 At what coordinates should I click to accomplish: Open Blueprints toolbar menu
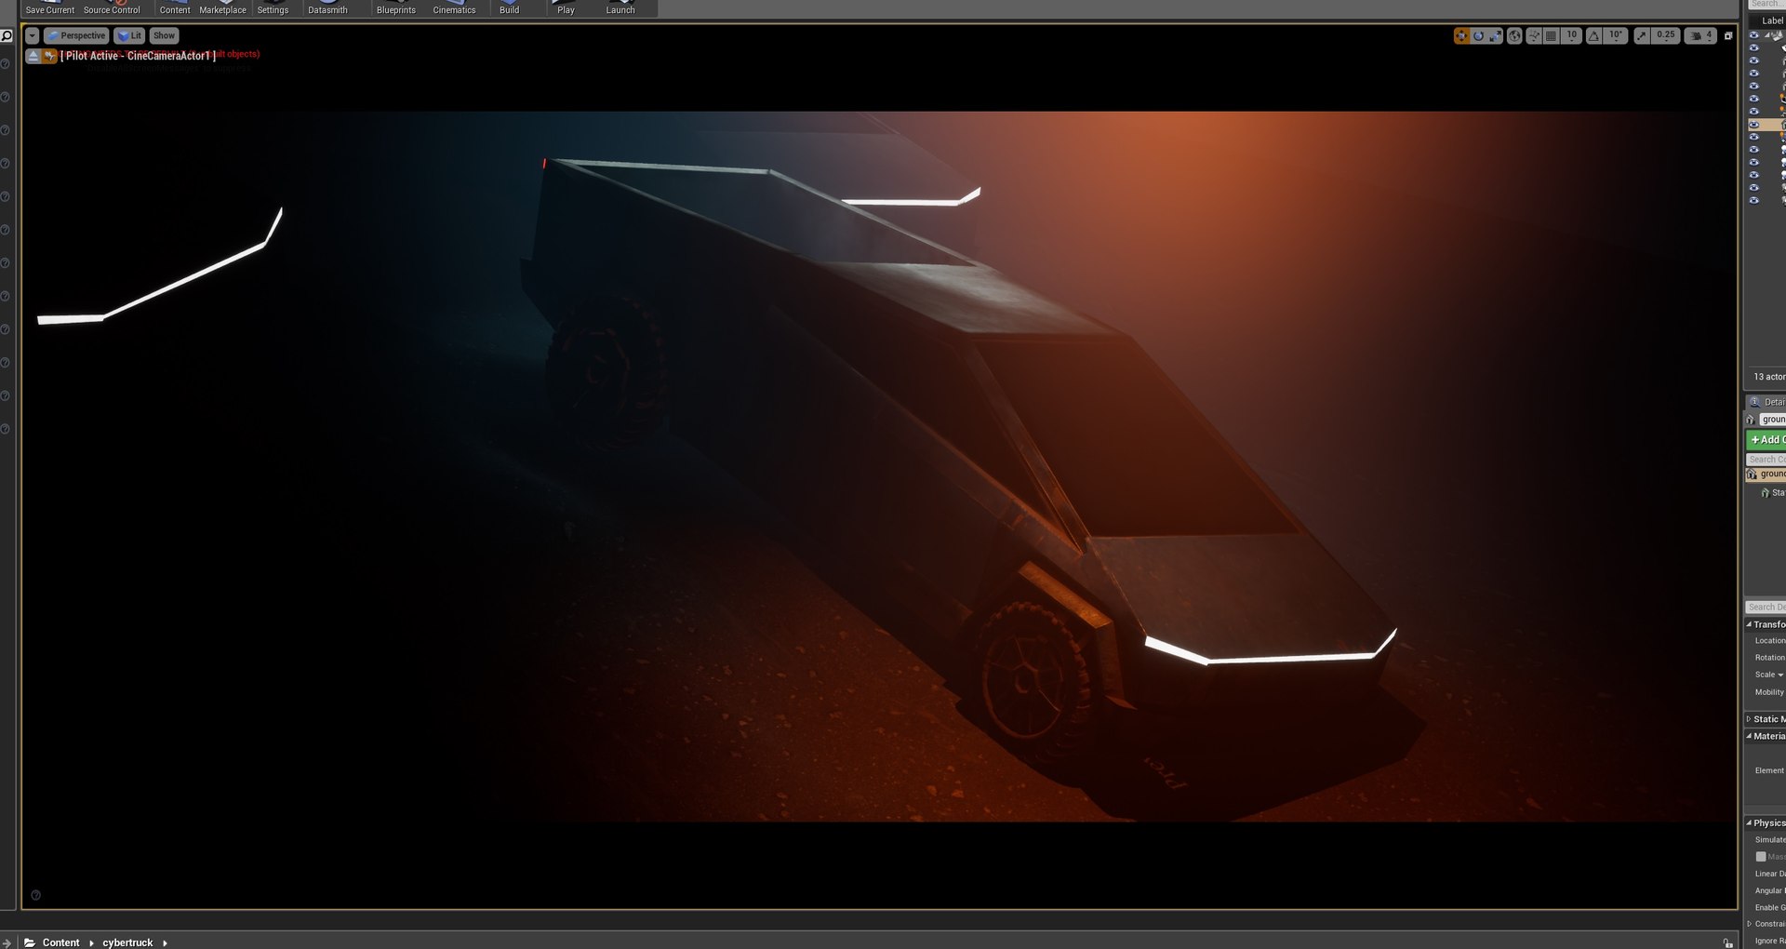point(396,8)
